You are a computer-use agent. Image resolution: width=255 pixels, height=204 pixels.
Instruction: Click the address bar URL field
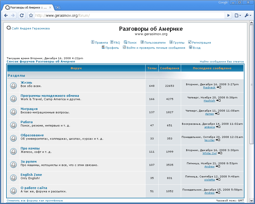129,15
